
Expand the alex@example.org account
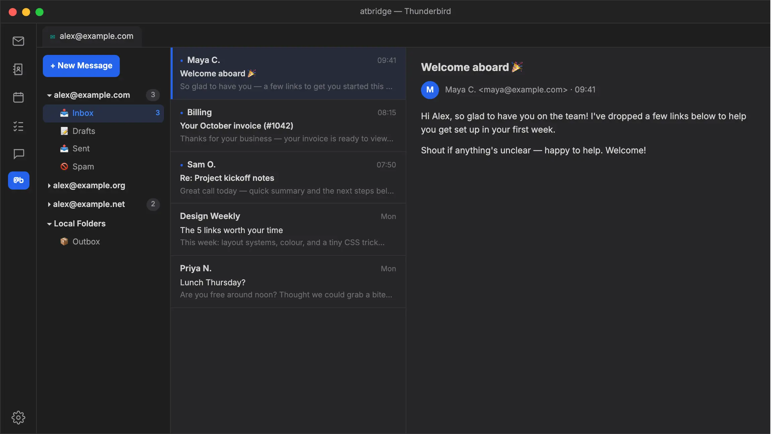(x=49, y=186)
